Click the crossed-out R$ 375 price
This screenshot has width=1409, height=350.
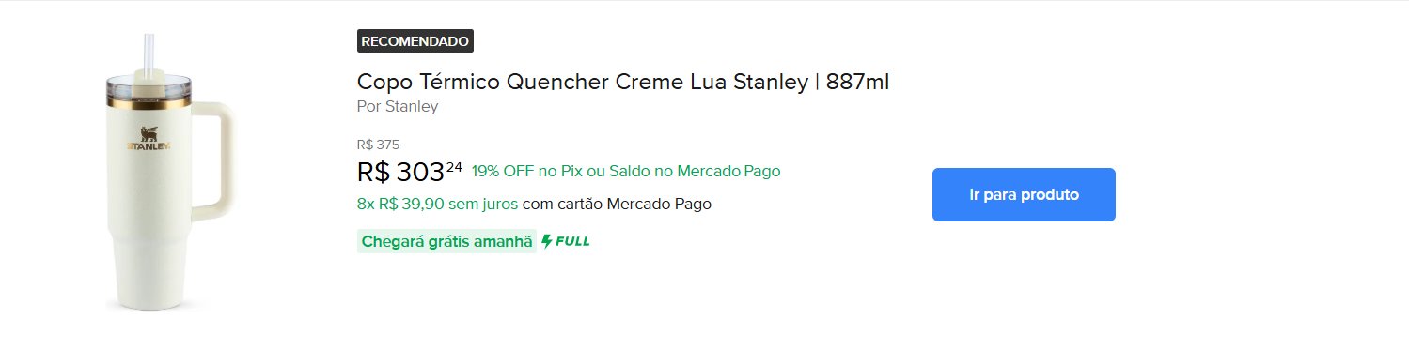click(378, 145)
